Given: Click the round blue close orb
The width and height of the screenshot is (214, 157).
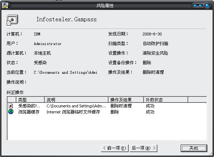Looking at the screenshot, I should [x=207, y=5].
